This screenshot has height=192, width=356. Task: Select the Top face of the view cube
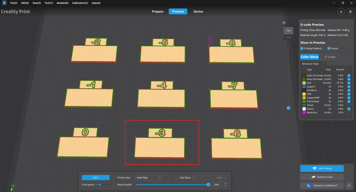tap(288, 31)
